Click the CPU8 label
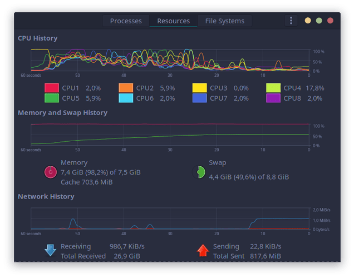The width and height of the screenshot is (354, 278). click(x=292, y=98)
